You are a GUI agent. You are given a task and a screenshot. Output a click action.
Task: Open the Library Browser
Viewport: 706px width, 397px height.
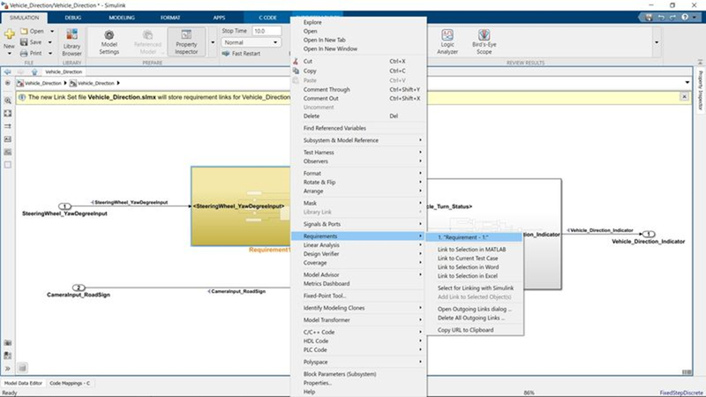coord(71,41)
